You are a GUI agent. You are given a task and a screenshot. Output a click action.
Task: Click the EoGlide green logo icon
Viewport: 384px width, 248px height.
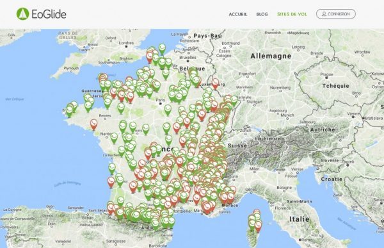click(x=23, y=14)
